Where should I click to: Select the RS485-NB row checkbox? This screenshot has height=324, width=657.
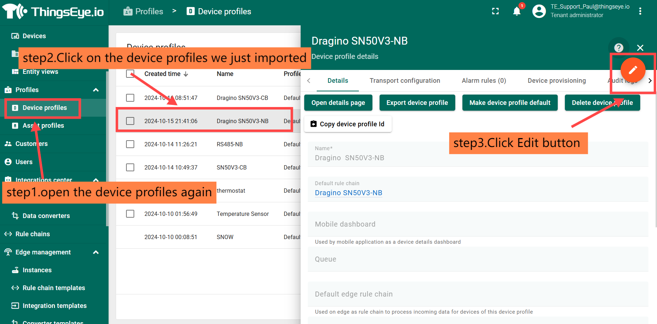(130, 144)
